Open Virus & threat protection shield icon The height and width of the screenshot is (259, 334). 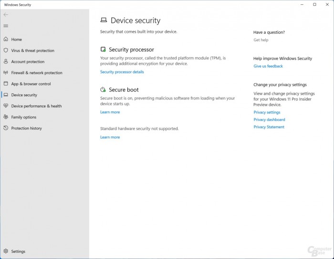pos(6,50)
